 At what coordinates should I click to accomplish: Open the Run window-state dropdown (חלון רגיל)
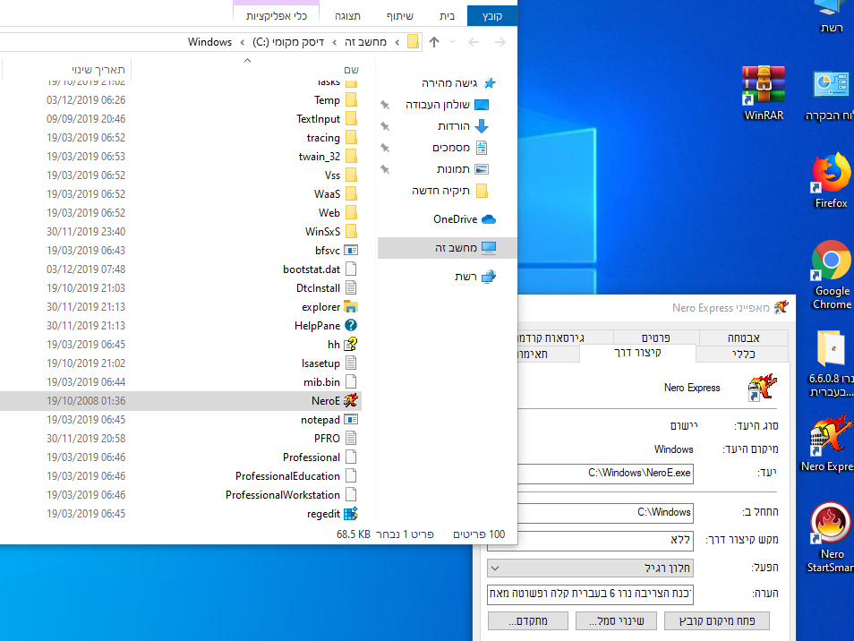click(x=591, y=568)
